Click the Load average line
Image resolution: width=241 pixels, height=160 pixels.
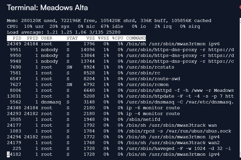[64, 32]
